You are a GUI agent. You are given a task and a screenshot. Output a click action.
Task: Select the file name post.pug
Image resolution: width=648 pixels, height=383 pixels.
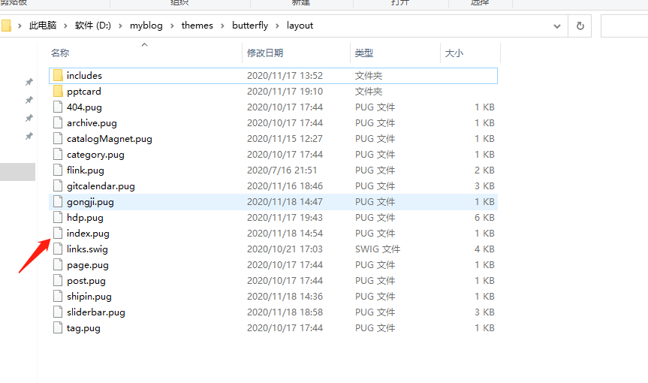click(x=86, y=281)
